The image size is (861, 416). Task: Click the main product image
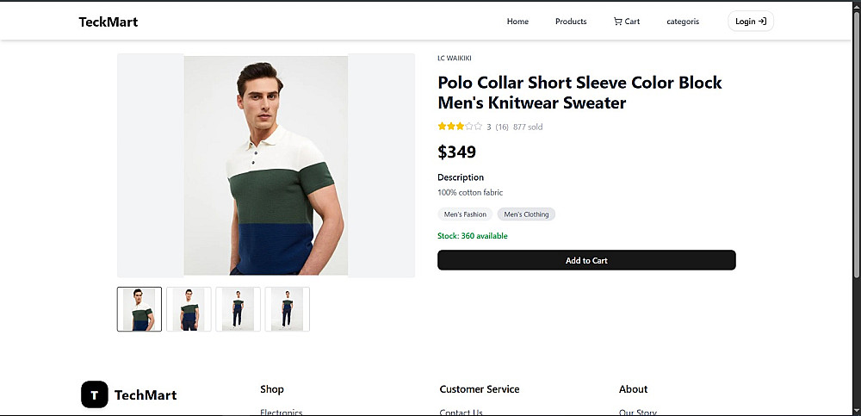point(266,165)
